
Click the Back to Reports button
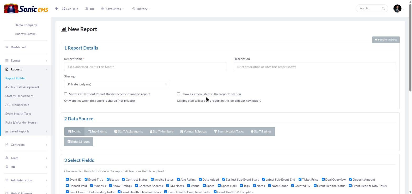pyautogui.click(x=386, y=40)
